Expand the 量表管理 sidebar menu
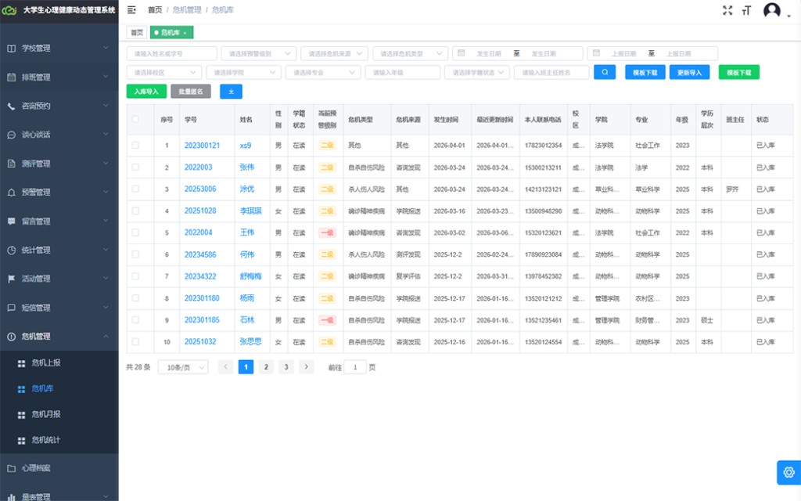This screenshot has height=501, width=801. click(59, 496)
